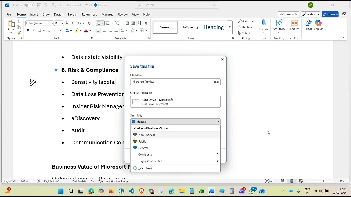
Task: Apply No Spacing style
Action: pos(190,27)
